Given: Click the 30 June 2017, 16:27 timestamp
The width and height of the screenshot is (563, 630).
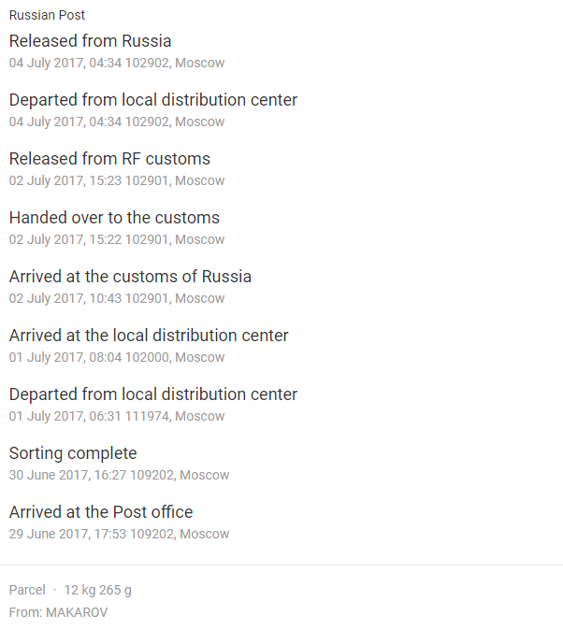Looking at the screenshot, I should (x=119, y=475).
